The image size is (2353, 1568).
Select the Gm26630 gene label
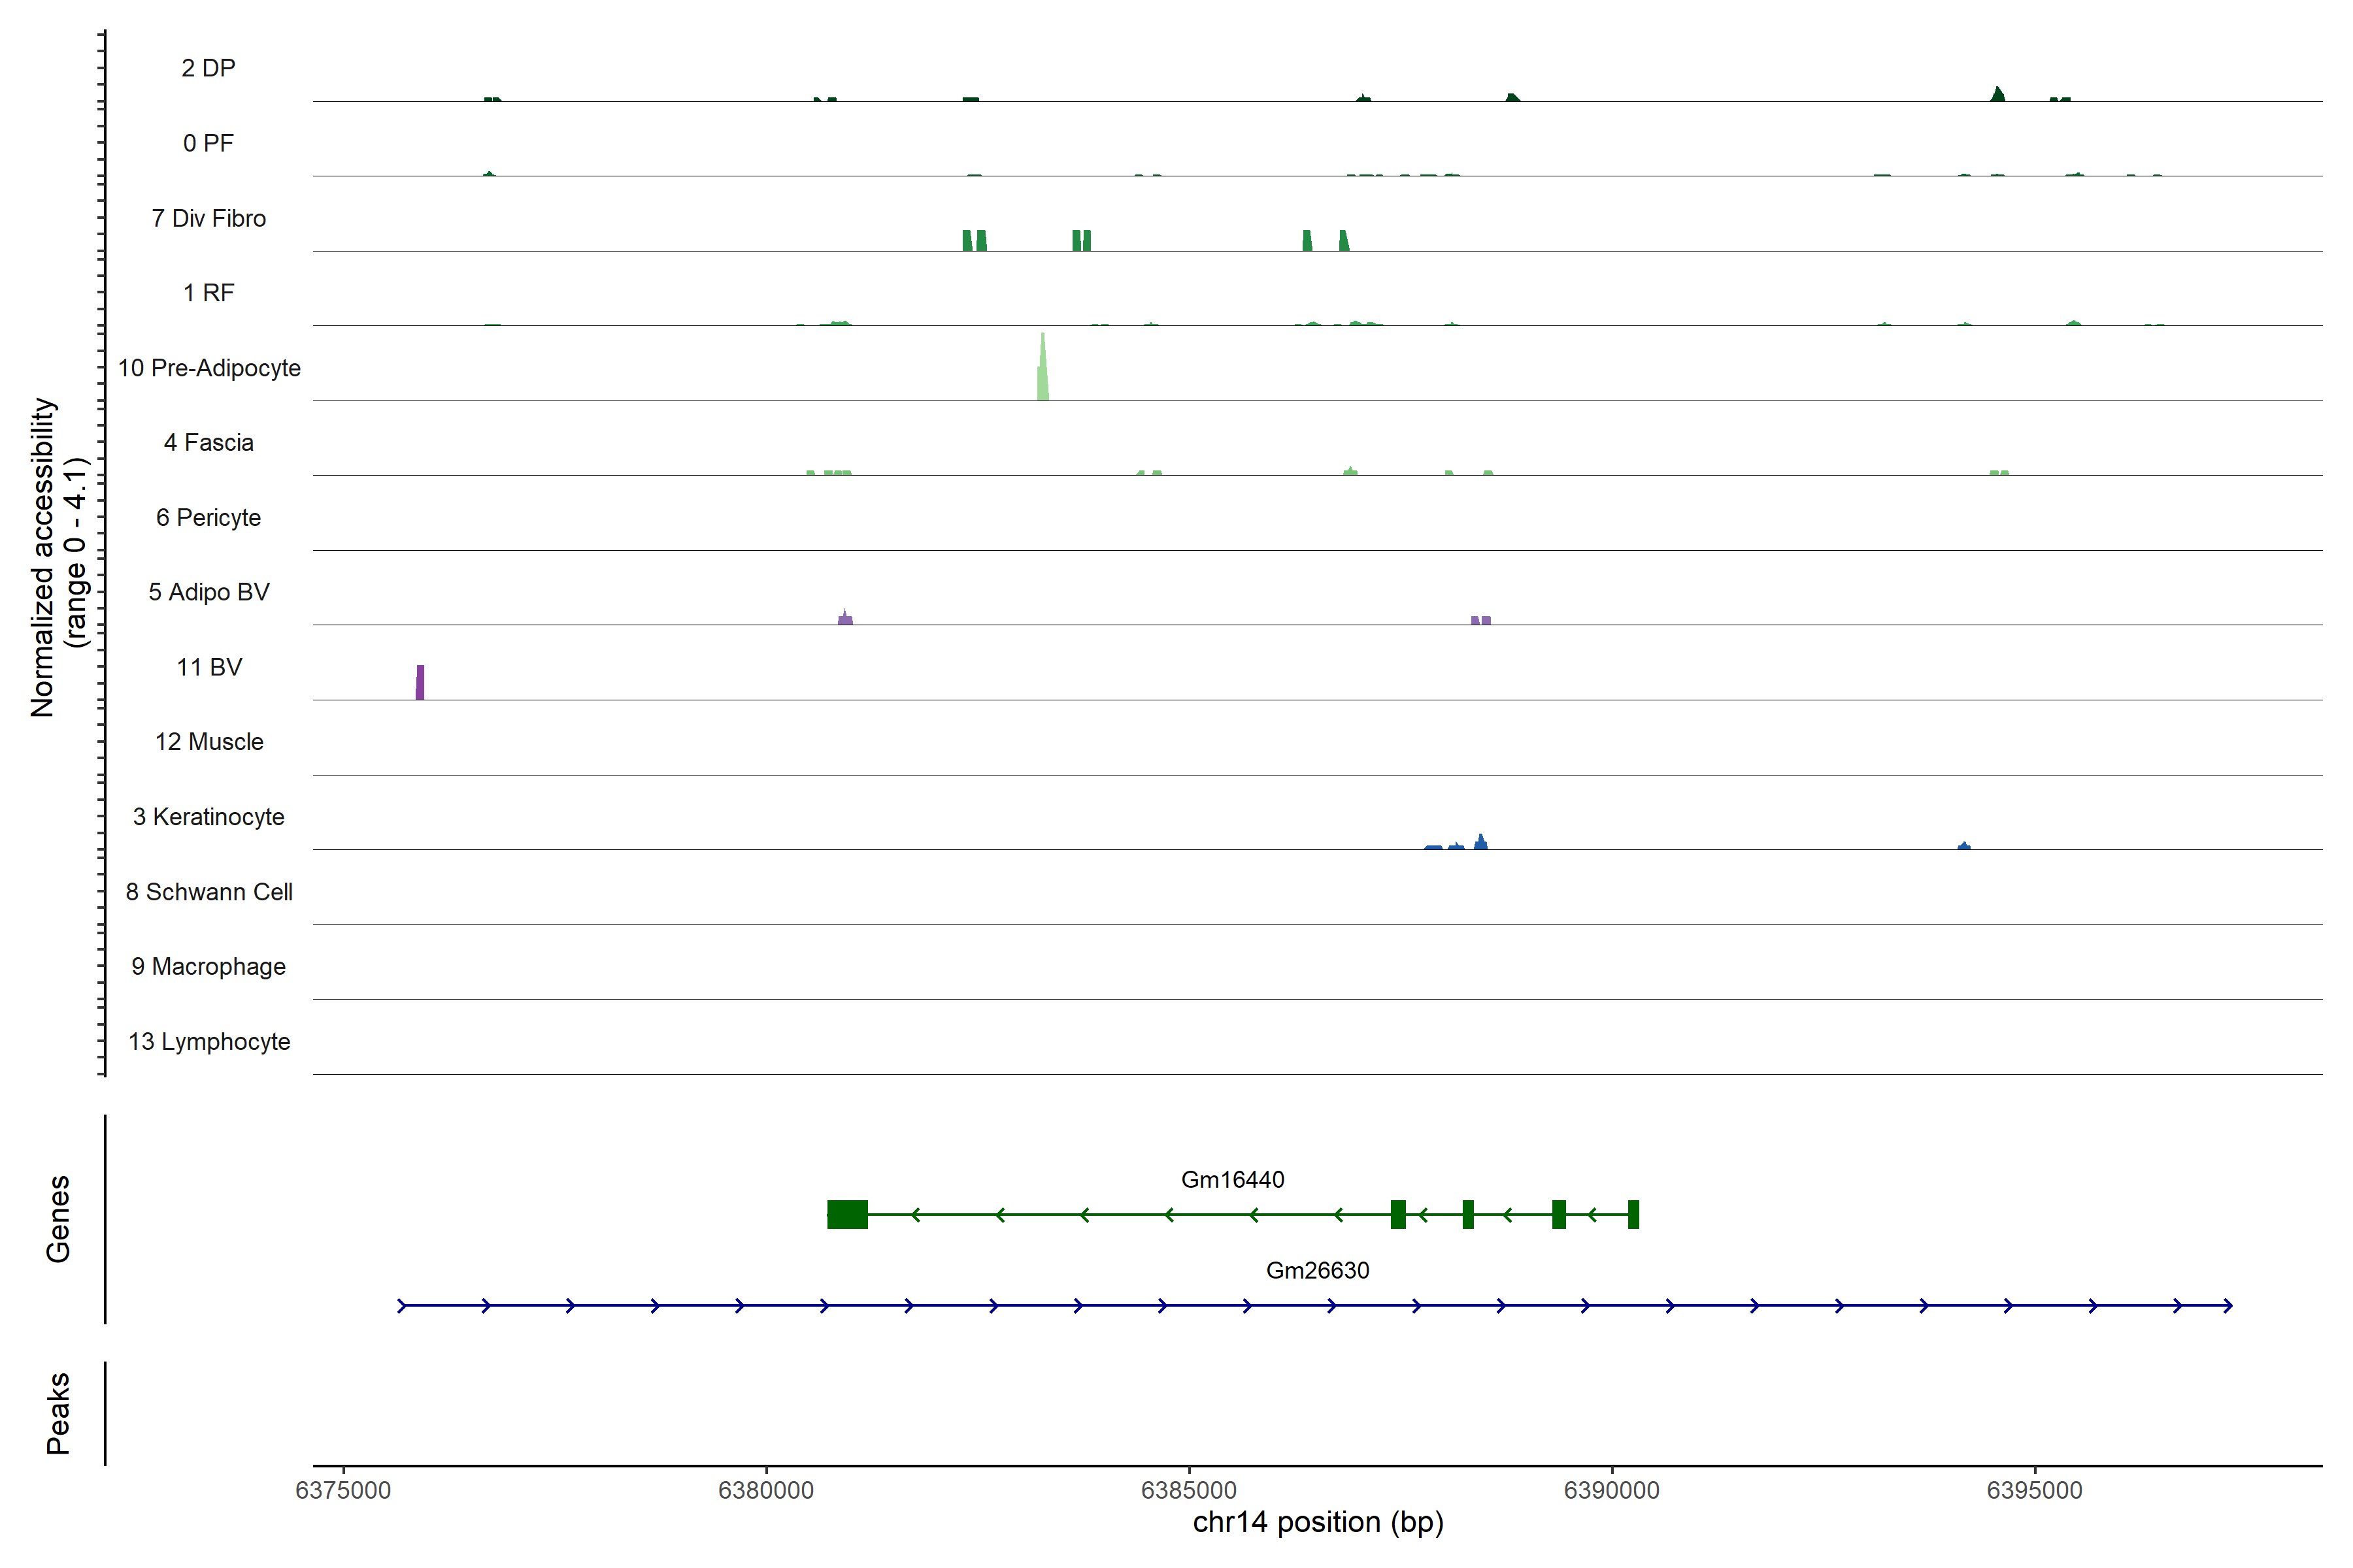1318,1271
